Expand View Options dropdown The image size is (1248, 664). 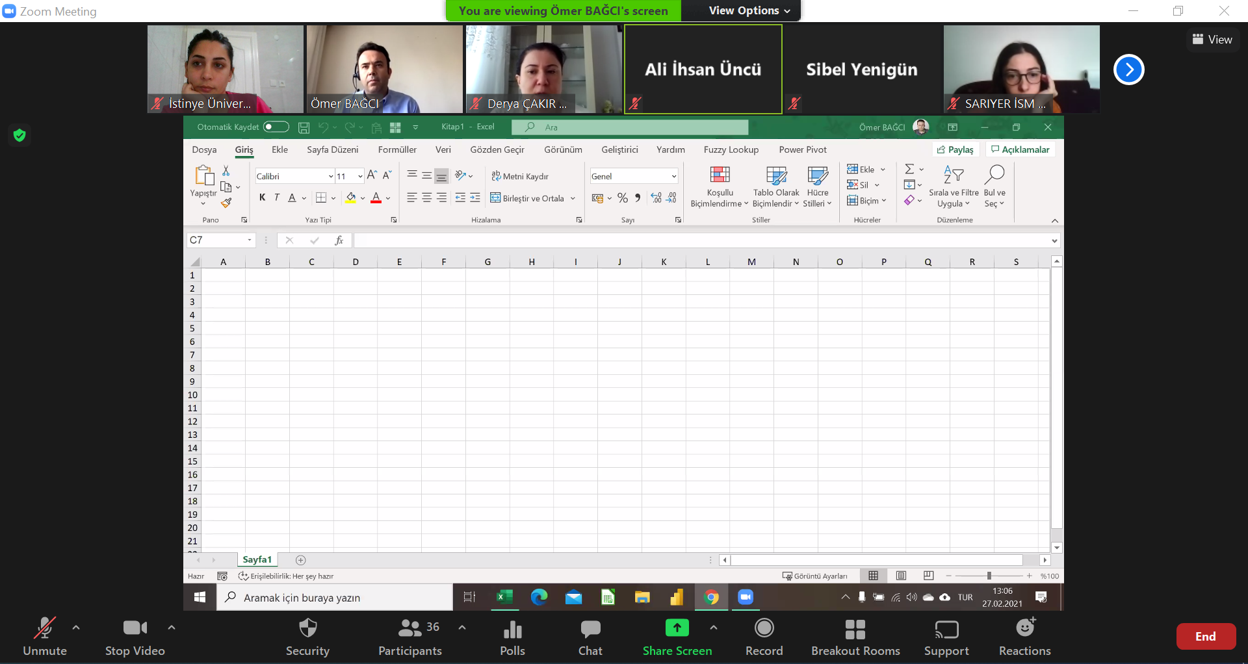click(x=749, y=10)
